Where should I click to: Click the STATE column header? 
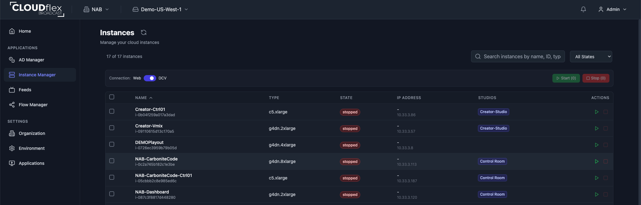point(346,98)
